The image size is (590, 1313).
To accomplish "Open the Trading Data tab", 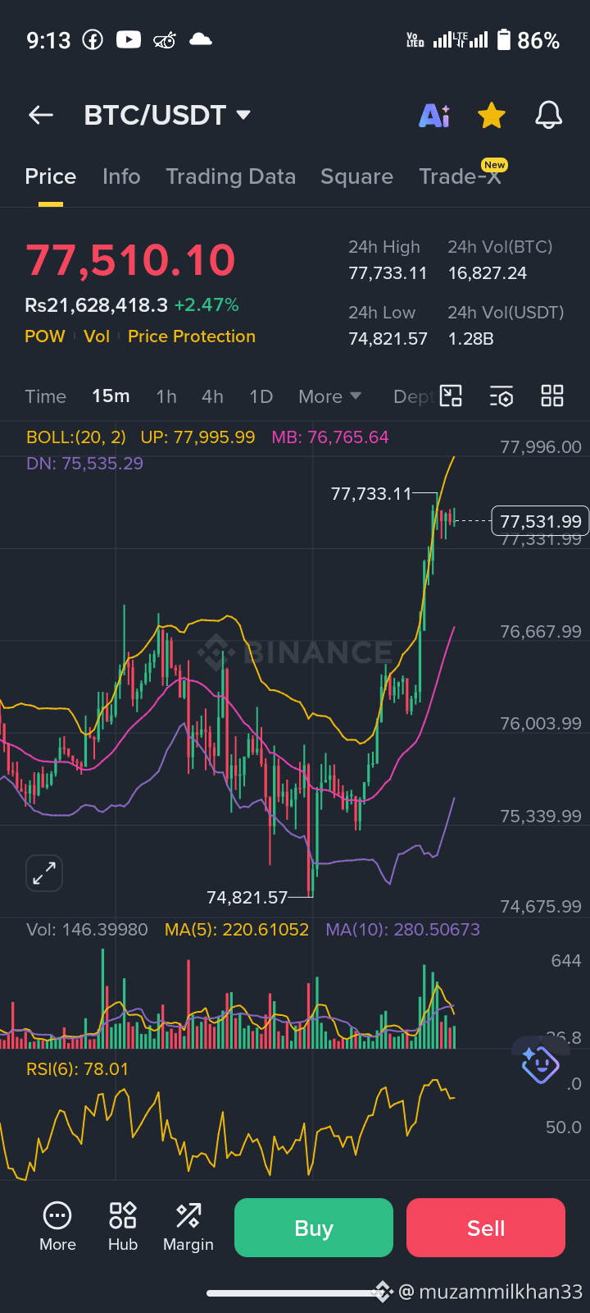I will coord(230,176).
